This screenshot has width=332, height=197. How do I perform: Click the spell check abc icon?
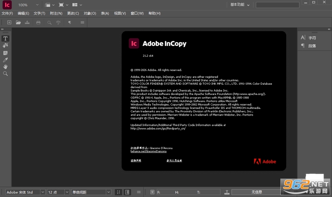tap(58, 22)
